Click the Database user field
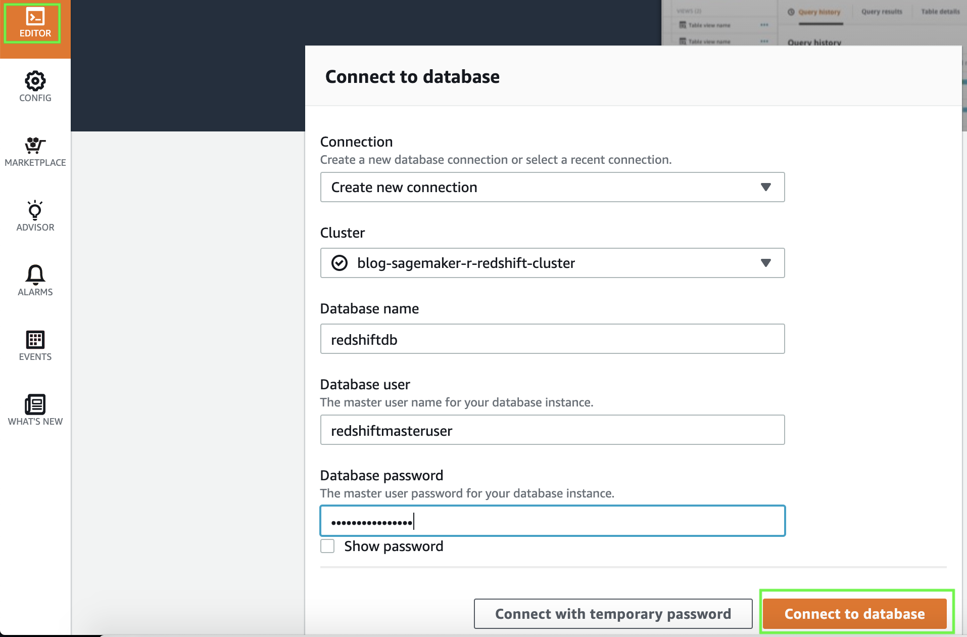This screenshot has width=967, height=637. (x=552, y=430)
